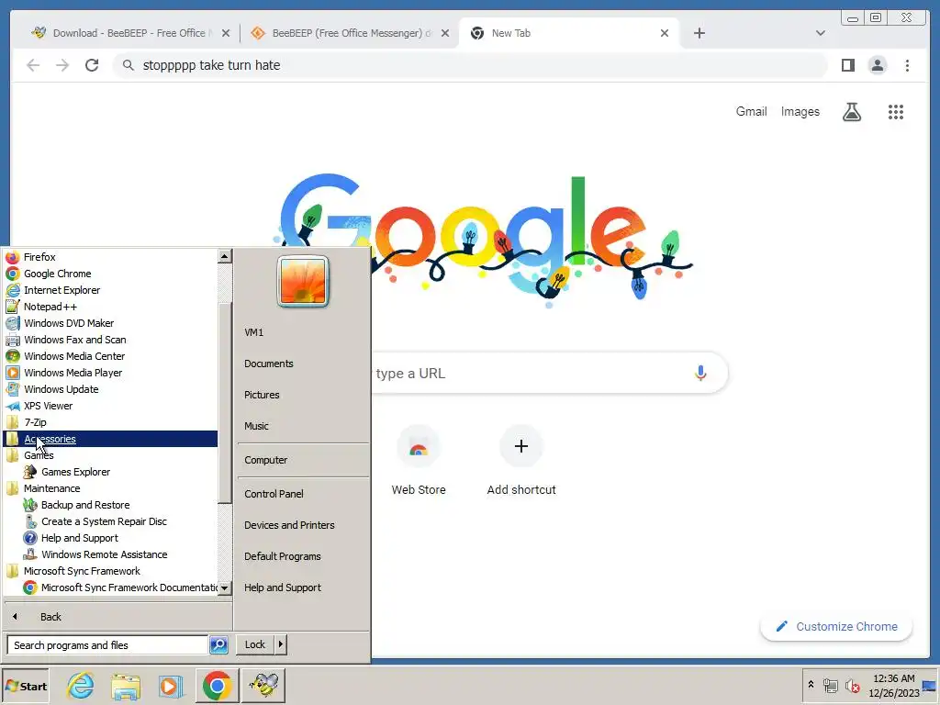940x705 pixels.
Task: Collapse the Maintenance folder
Action: 51,488
